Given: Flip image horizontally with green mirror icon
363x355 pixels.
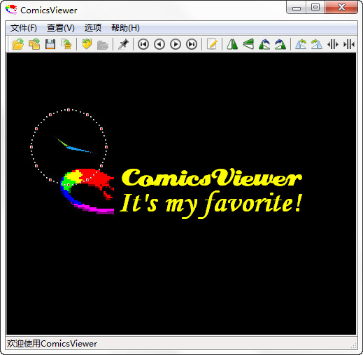Looking at the screenshot, I should click(232, 44).
